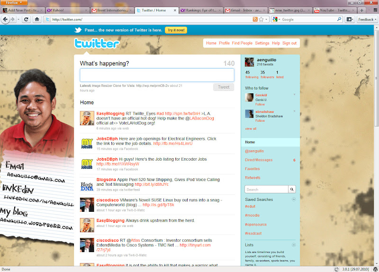The width and height of the screenshot is (379, 272).
Task: Click the RSS feed icon in address bar
Action: 255,19
